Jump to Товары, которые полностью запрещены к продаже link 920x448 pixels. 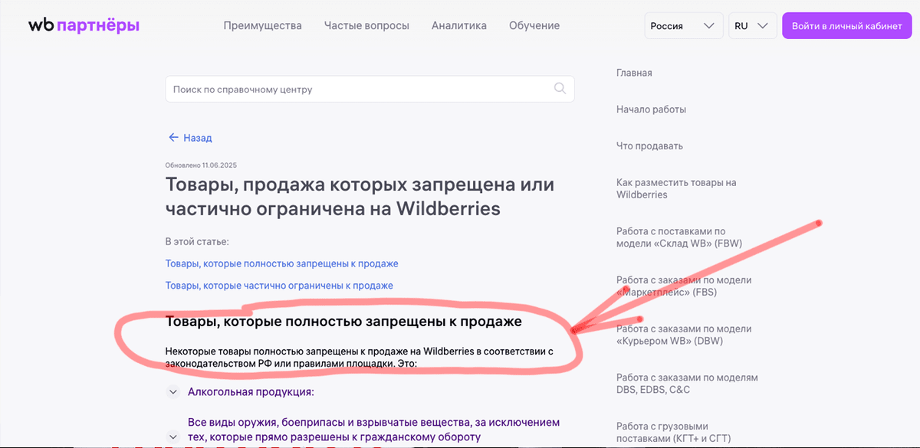(x=282, y=263)
